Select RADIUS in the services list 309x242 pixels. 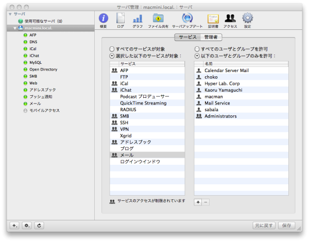(147, 110)
